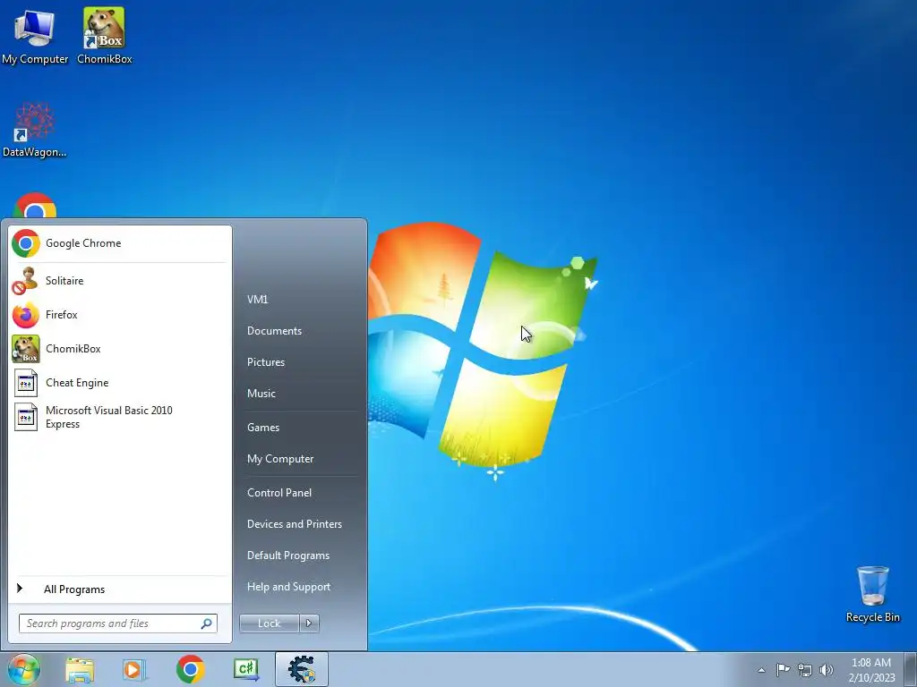Open Games from Start menu
Viewport: 917px width, 687px height.
(x=262, y=428)
